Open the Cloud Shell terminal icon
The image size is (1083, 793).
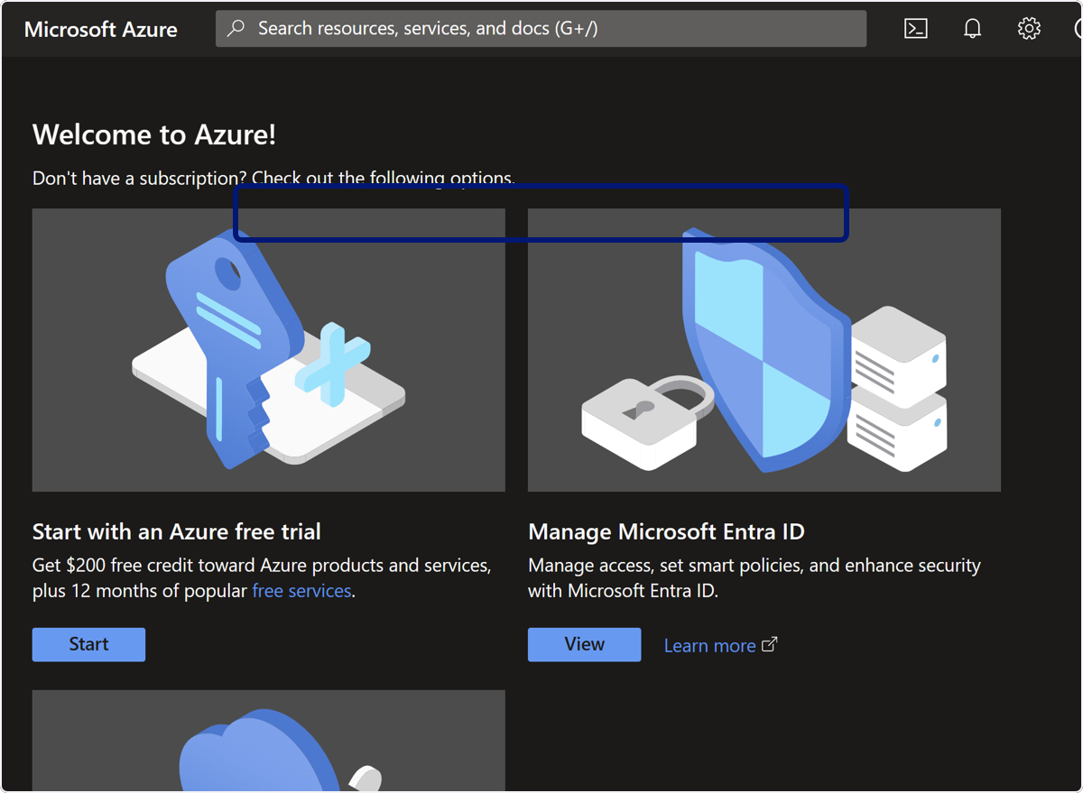916,29
